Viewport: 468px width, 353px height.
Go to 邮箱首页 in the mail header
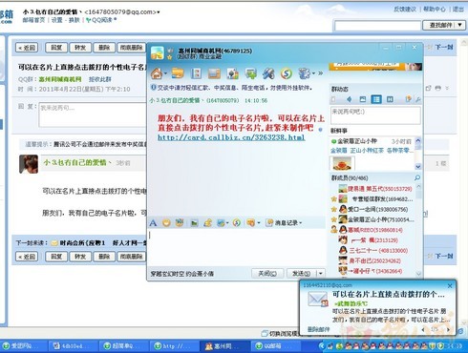33,20
